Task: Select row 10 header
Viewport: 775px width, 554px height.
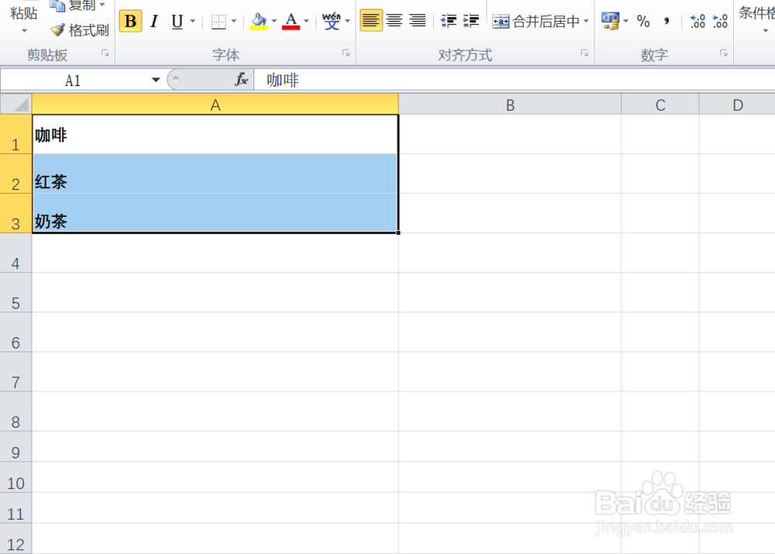Action: click(x=15, y=477)
